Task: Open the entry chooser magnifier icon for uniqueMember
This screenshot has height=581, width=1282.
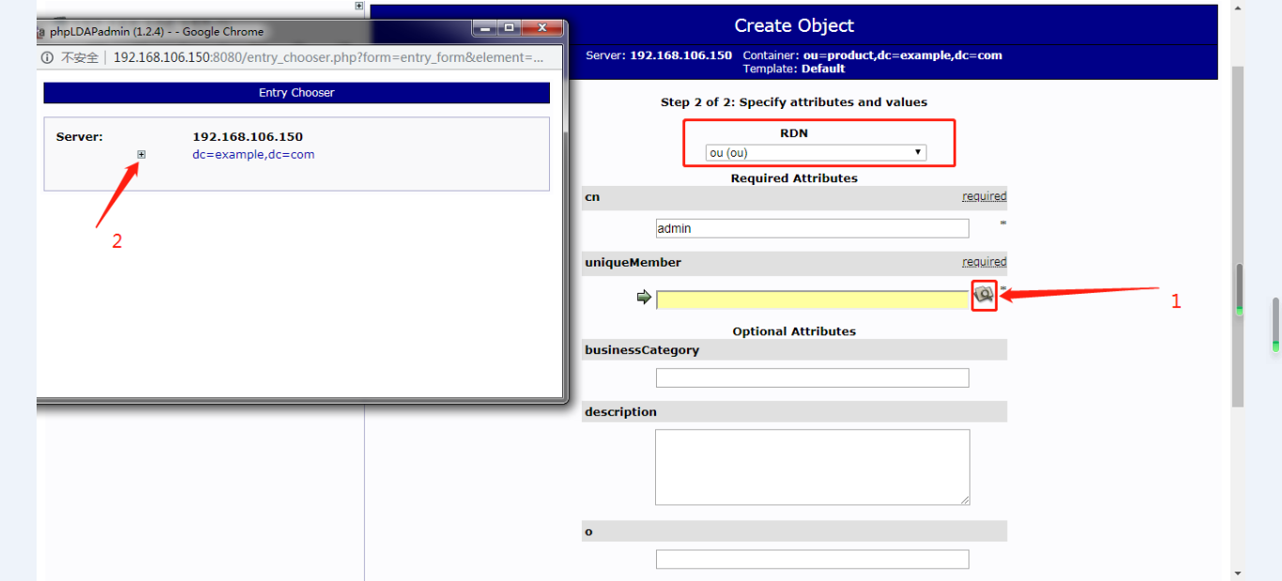Action: (983, 295)
